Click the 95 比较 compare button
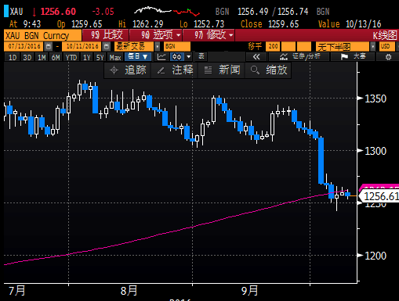This screenshot has width=399, height=301. coord(106,35)
